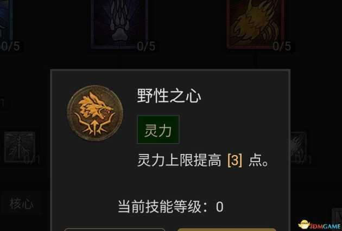The width and height of the screenshot is (342, 231).
Task: Select the dimmed dragonfly skill icon on left
Action: pyautogui.click(x=20, y=146)
